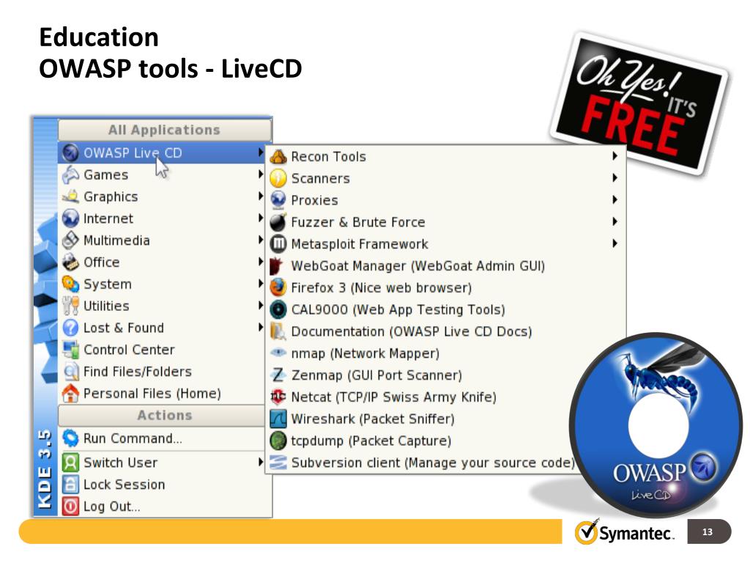Click the Log Out power icon
The image size is (750, 563).
coord(70,507)
